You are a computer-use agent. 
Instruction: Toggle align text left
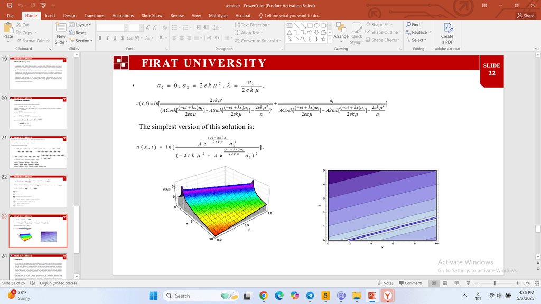(174, 38)
